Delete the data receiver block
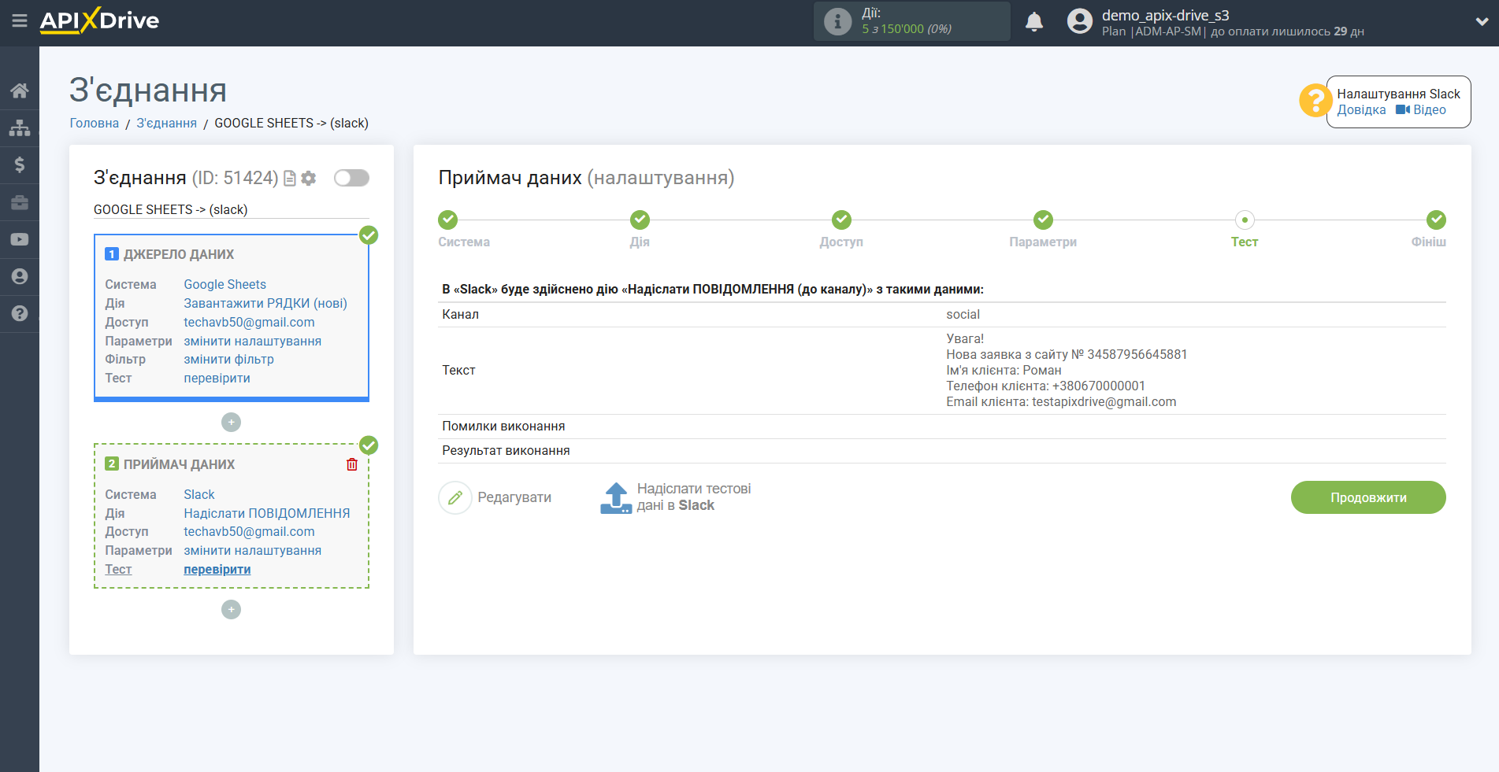The width and height of the screenshot is (1499, 772). point(352,464)
